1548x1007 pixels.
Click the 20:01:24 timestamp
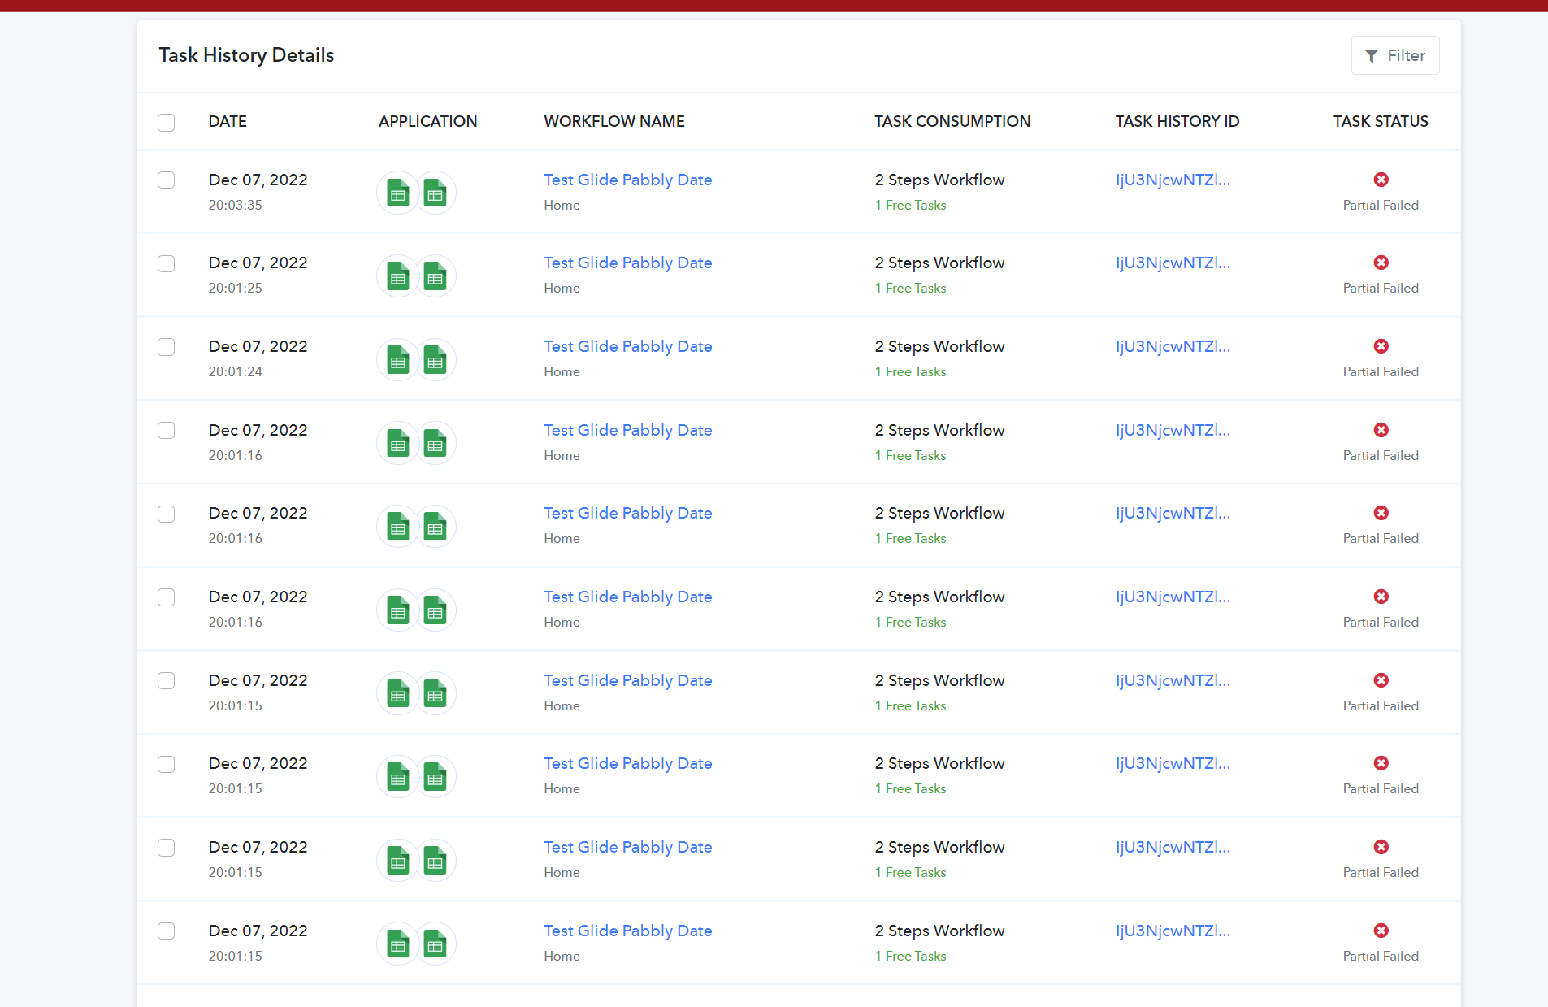click(x=235, y=371)
